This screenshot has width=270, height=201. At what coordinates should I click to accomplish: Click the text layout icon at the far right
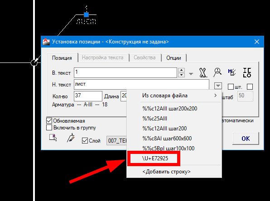tap(247, 72)
